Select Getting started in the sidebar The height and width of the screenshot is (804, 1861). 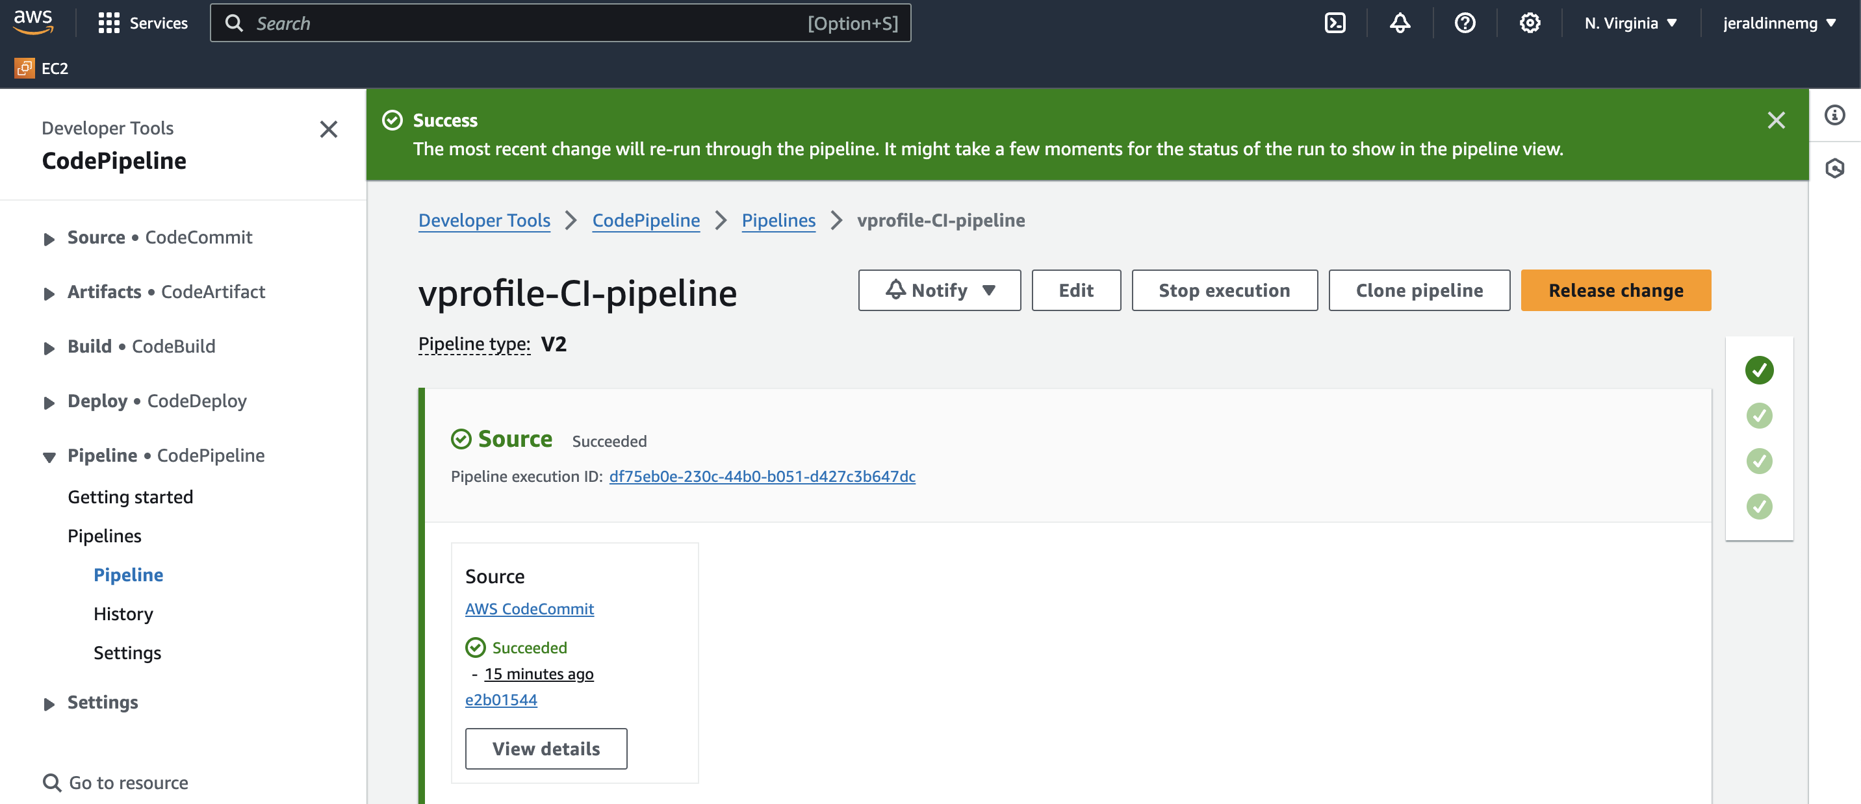(x=130, y=497)
